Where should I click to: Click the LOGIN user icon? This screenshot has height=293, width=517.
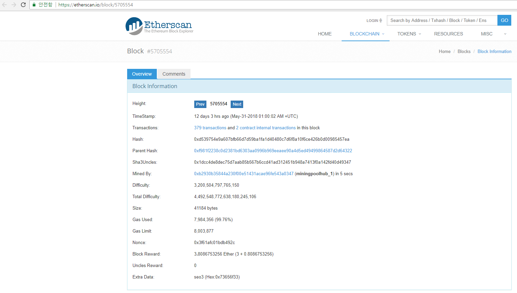381,21
